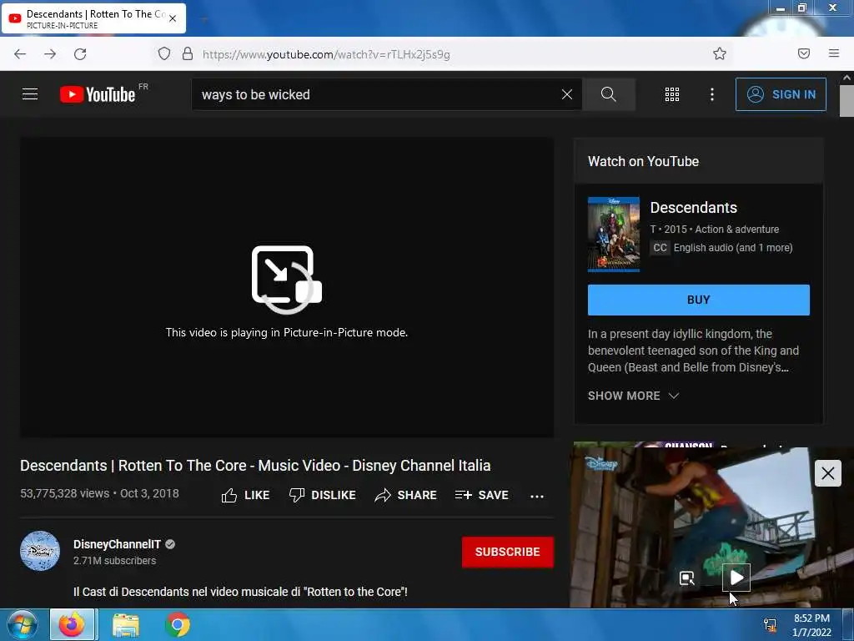Click the page vertical scrollbar thumb
The height and width of the screenshot is (641, 854).
pos(846,101)
